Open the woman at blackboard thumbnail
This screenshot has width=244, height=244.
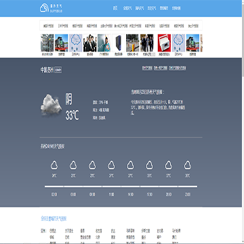(x=104, y=43)
